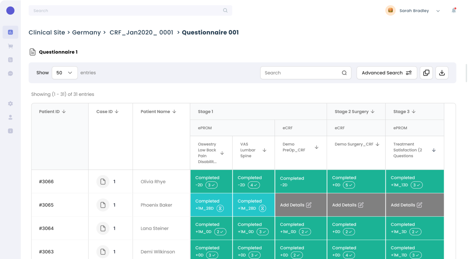469x259 pixels.
Task: Open the dashboard chart icon in sidebar
Action: point(10,32)
